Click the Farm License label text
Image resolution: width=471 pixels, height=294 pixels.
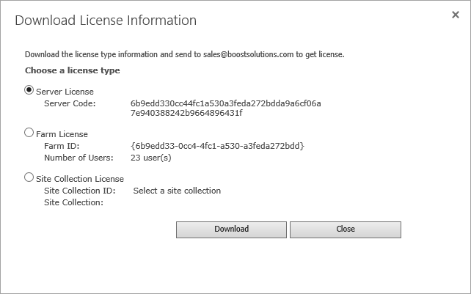[x=62, y=135]
